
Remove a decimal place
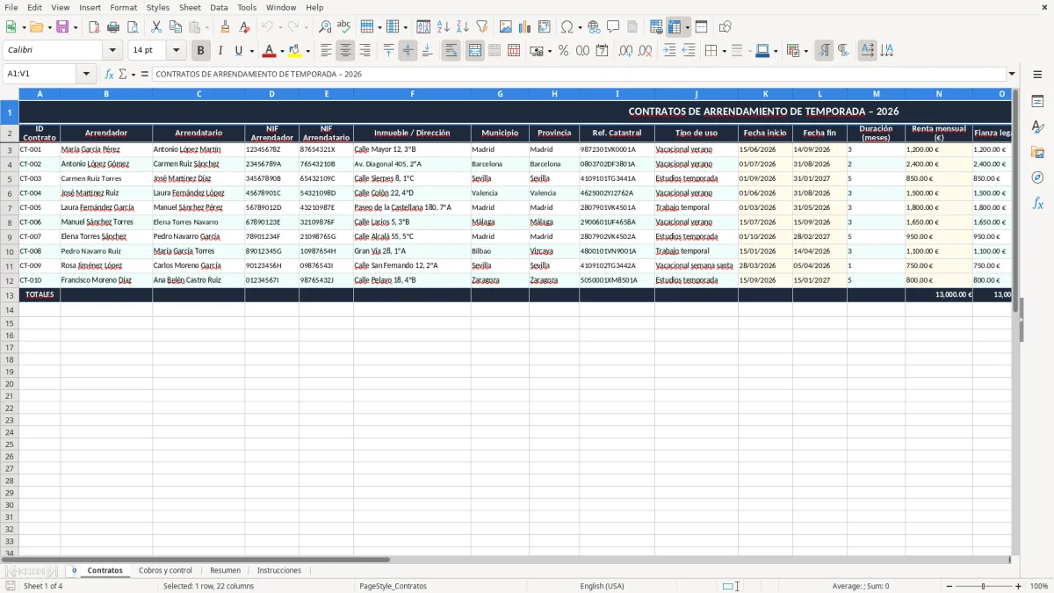click(645, 51)
